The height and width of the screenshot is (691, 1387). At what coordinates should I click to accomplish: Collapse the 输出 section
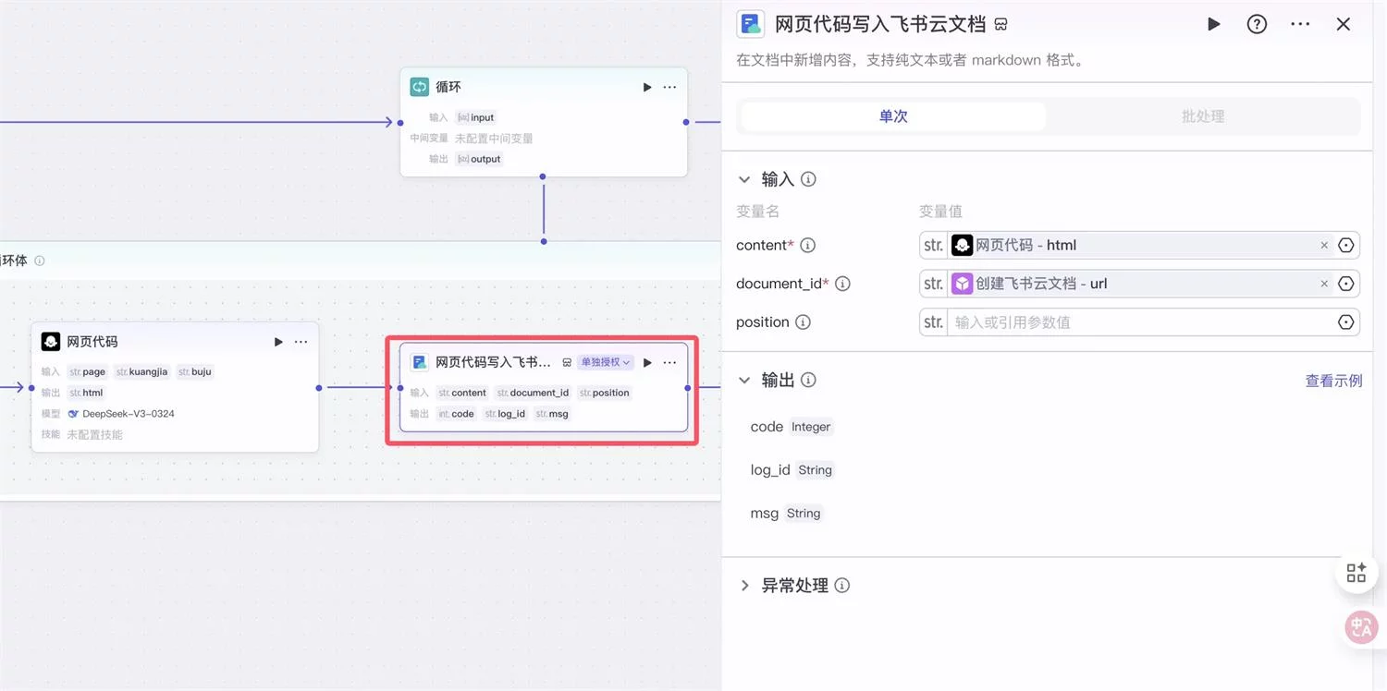(x=746, y=379)
